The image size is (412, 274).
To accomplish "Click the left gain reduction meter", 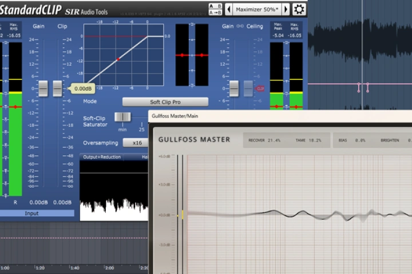I will point(182,55).
